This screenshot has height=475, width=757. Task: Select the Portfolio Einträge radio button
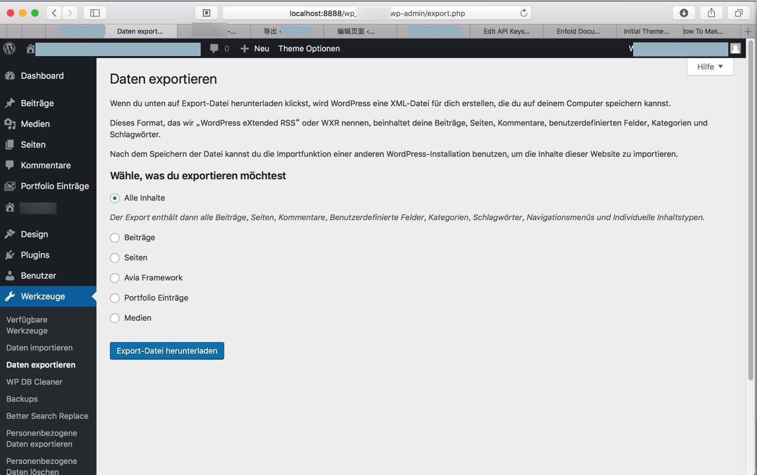pyautogui.click(x=115, y=298)
